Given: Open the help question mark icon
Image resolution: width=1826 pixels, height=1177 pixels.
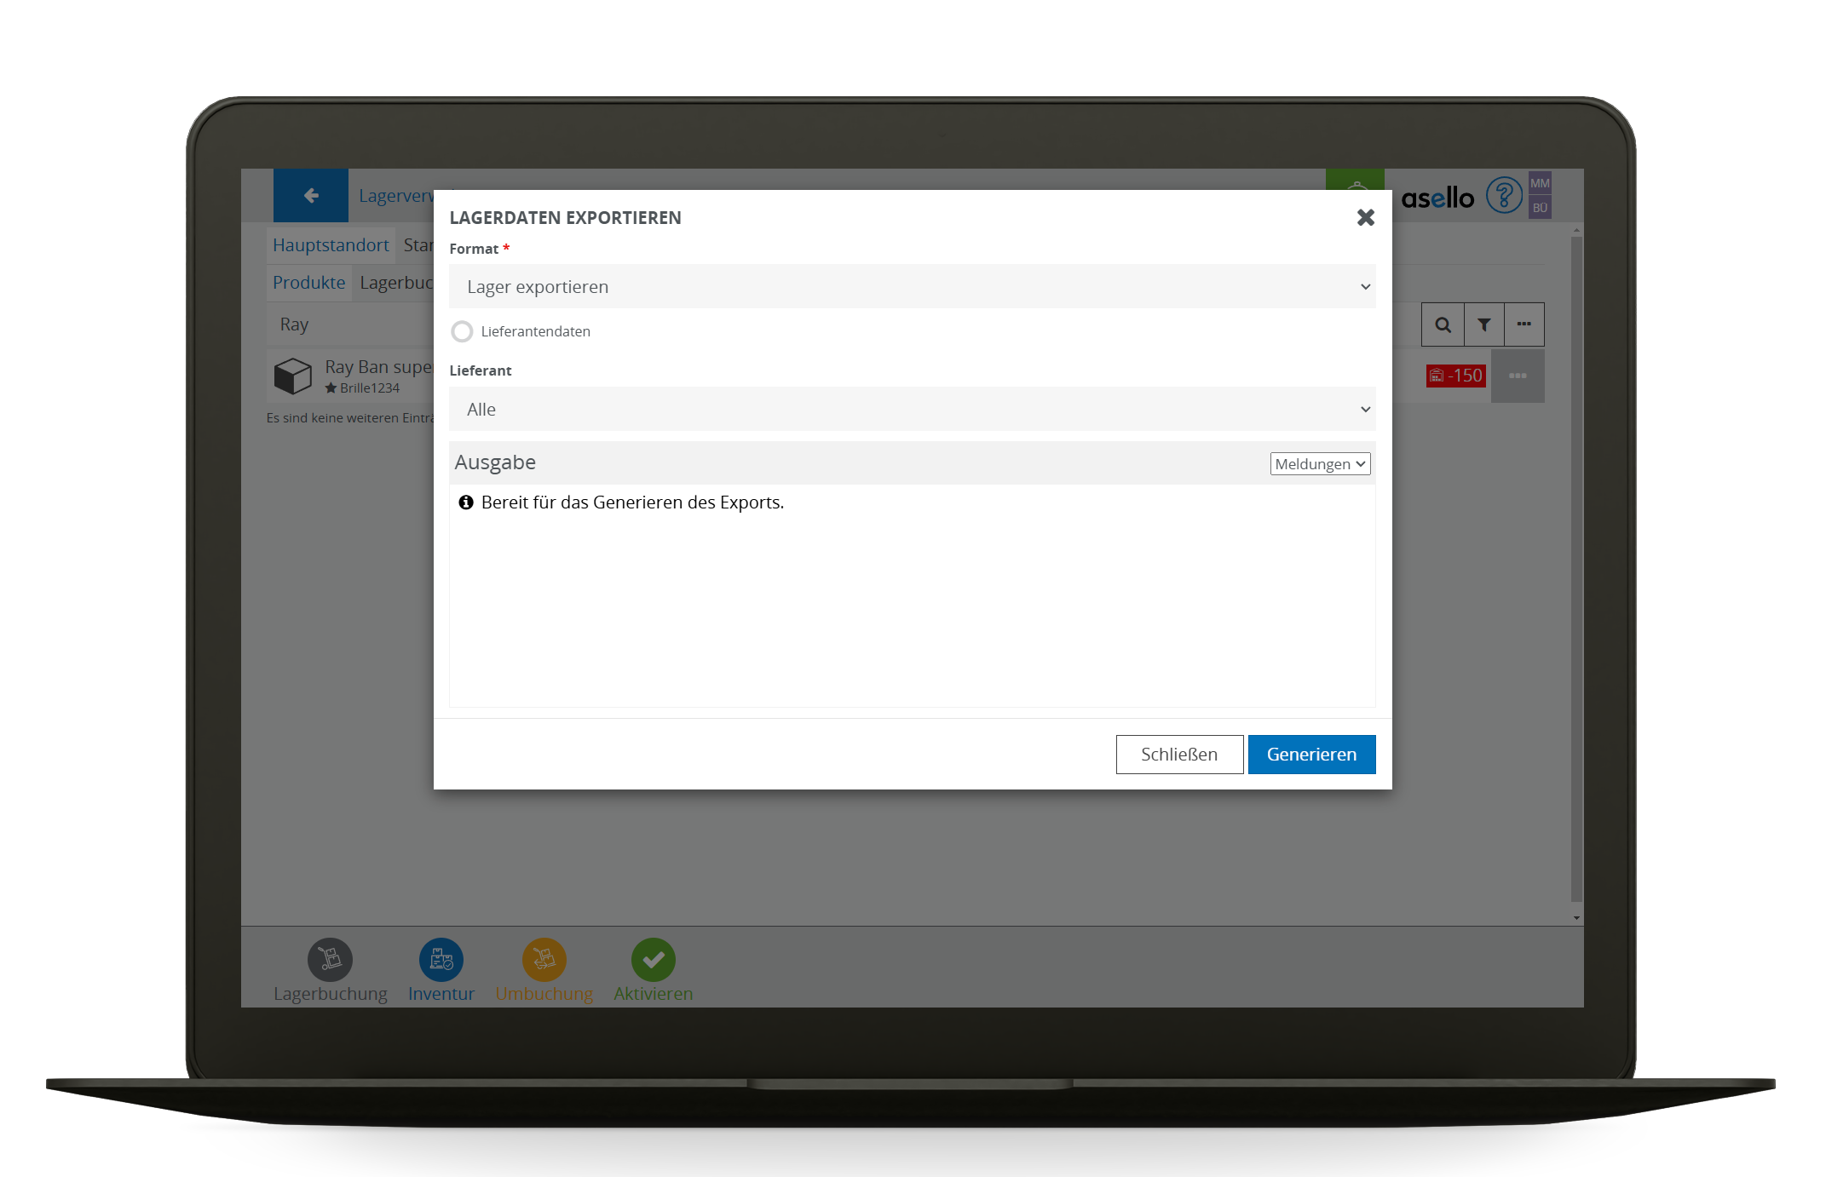Looking at the screenshot, I should point(1504,196).
